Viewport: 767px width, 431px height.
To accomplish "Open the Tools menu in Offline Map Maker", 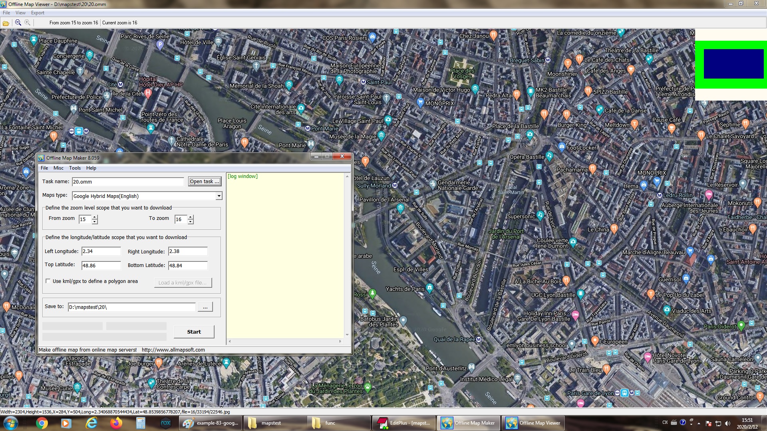I will tap(75, 168).
